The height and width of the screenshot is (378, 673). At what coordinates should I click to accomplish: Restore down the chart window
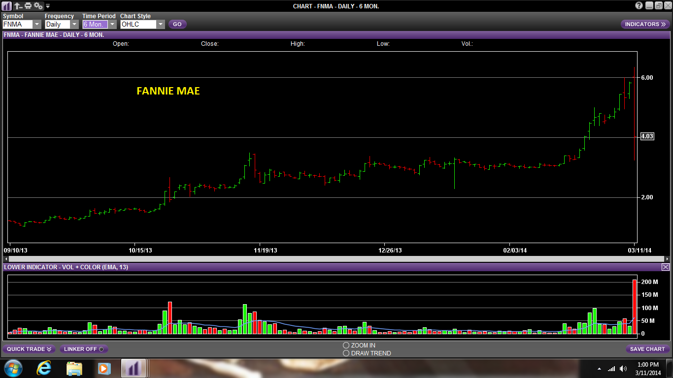pyautogui.click(x=658, y=6)
